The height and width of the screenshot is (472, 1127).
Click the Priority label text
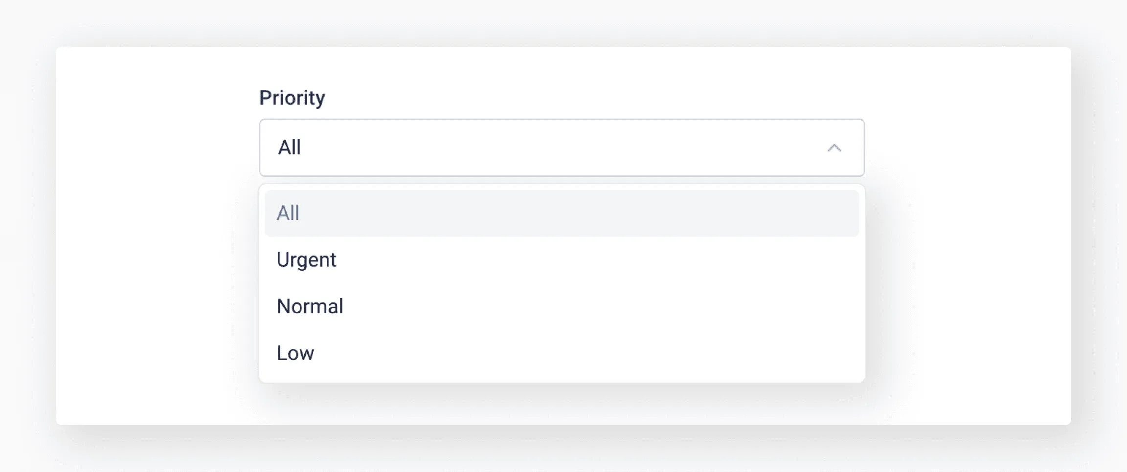click(x=292, y=97)
